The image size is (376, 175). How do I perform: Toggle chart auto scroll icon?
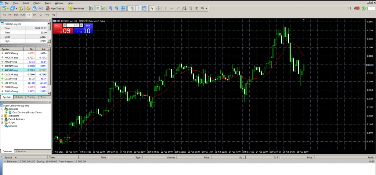(x=131, y=8)
